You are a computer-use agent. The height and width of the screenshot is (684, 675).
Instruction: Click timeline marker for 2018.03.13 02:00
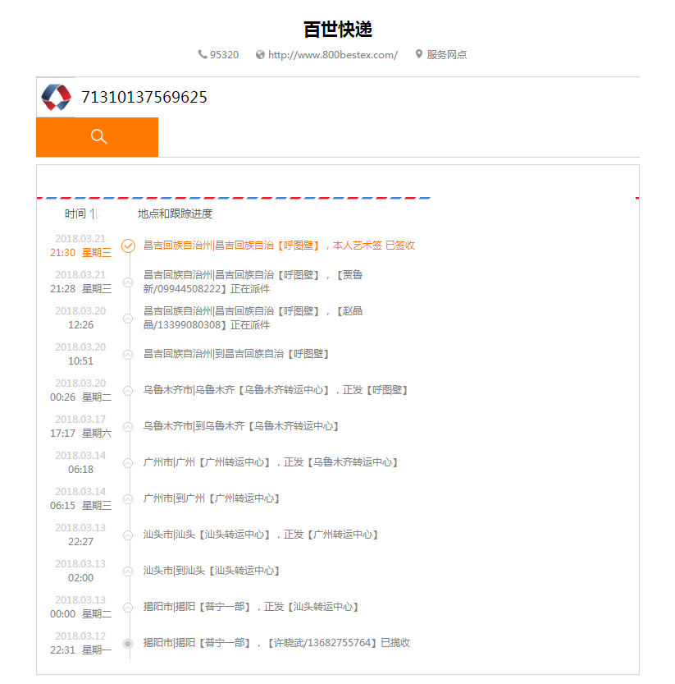(x=128, y=572)
